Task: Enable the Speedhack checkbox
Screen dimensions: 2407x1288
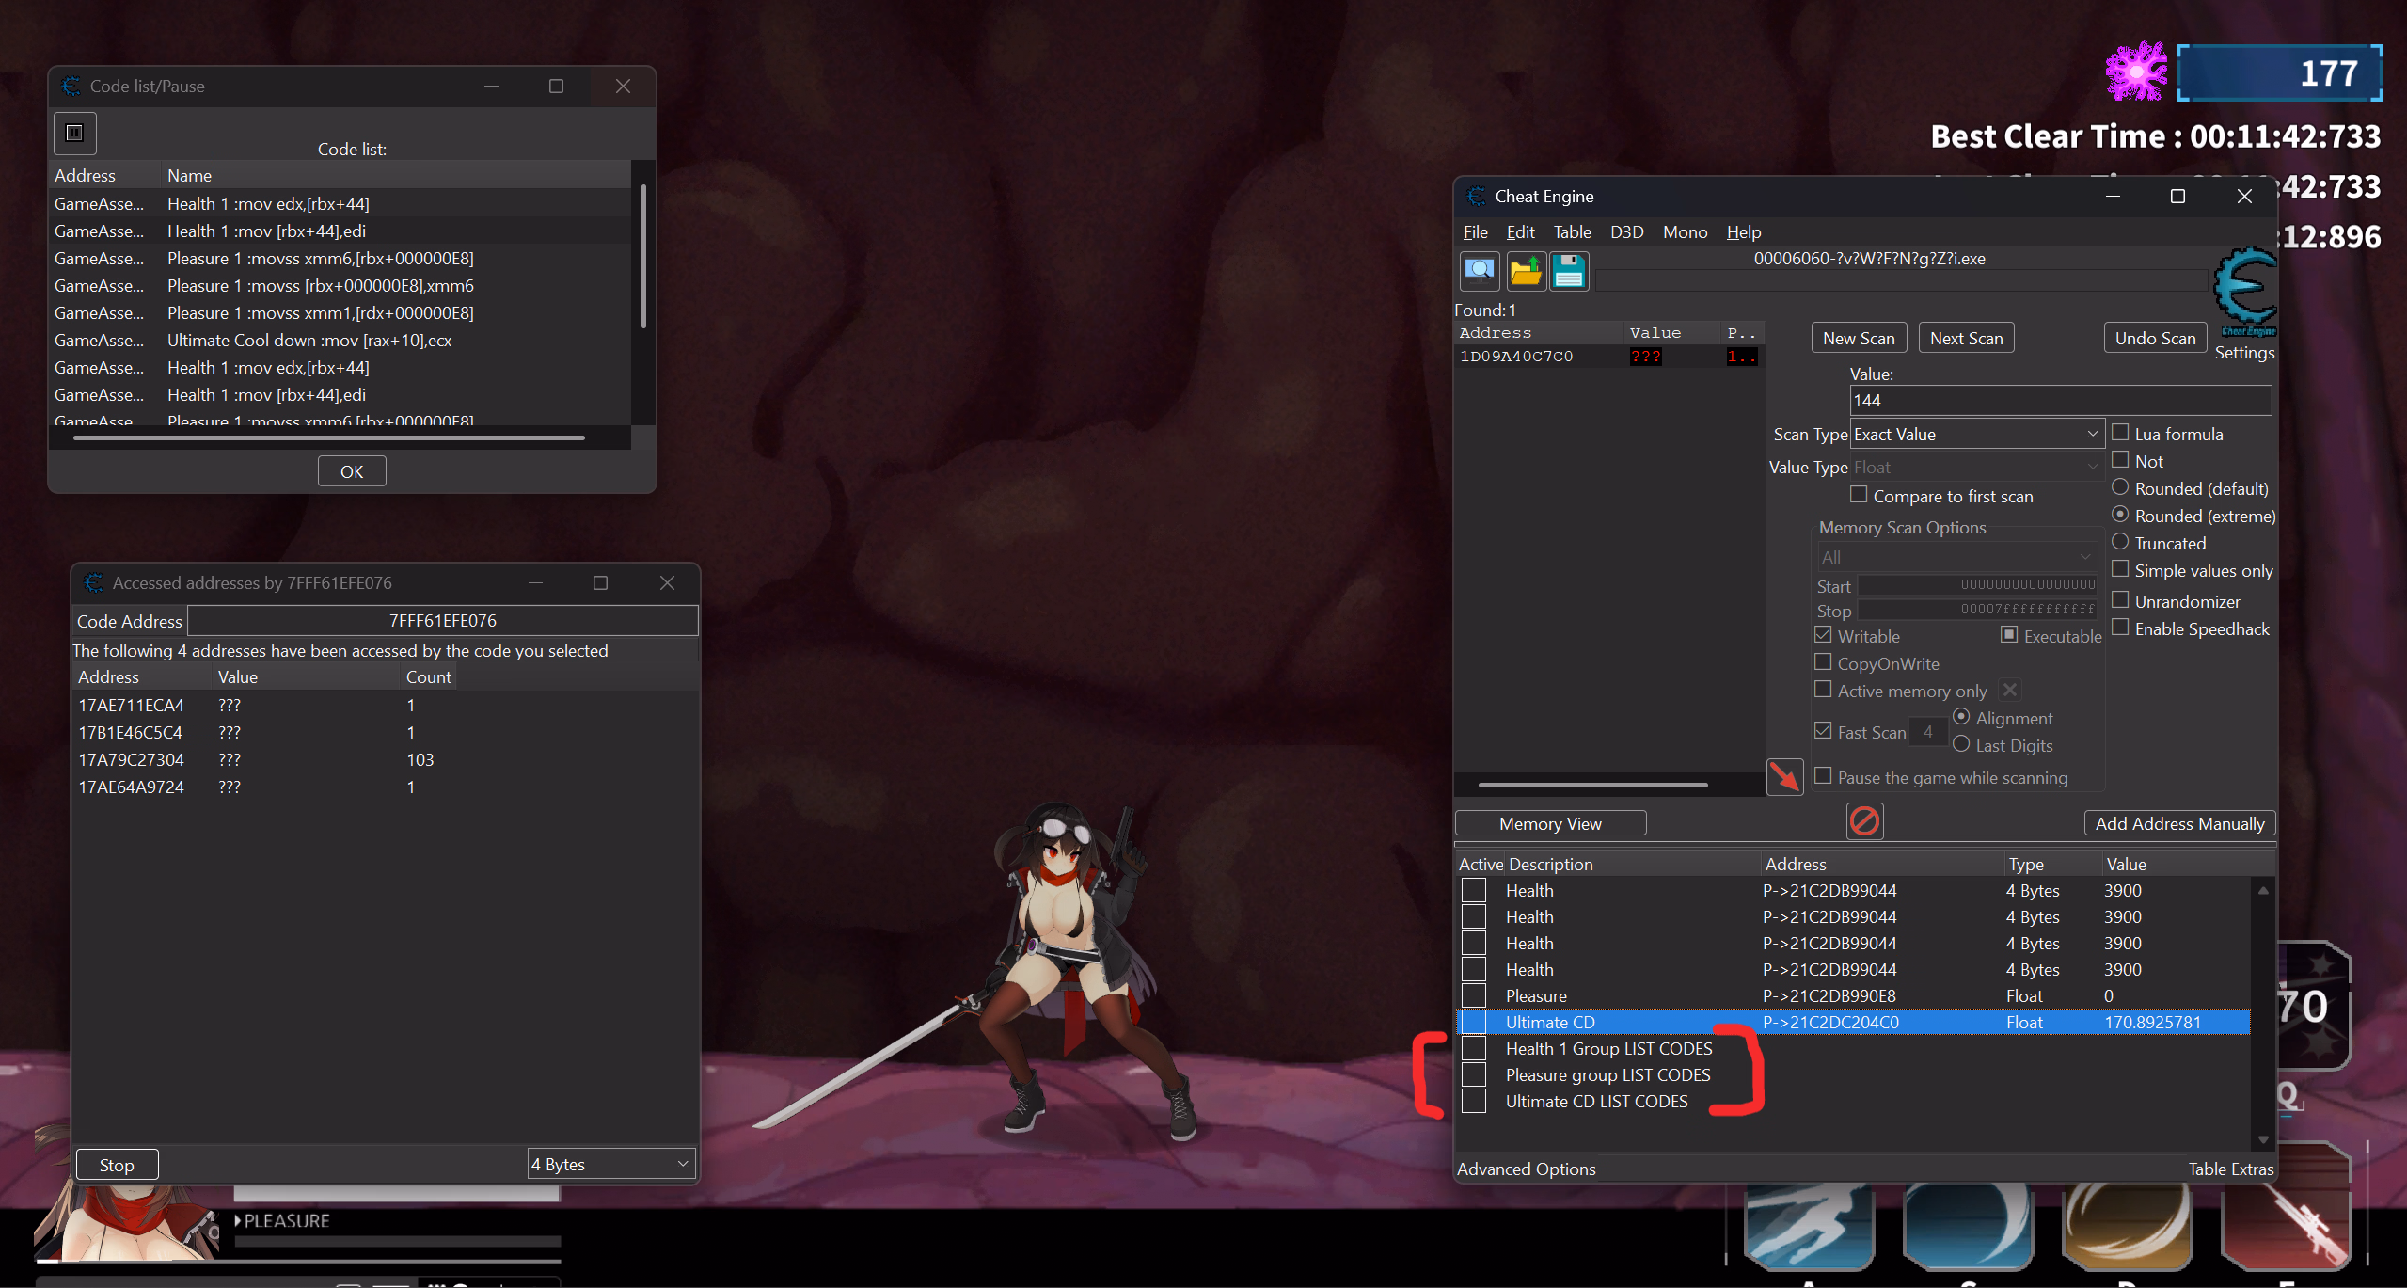Action: pyautogui.click(x=2120, y=628)
